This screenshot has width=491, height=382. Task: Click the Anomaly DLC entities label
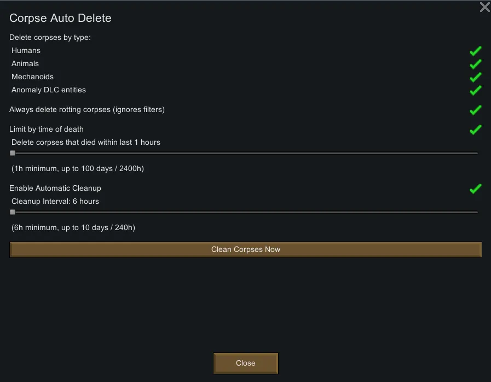(49, 90)
